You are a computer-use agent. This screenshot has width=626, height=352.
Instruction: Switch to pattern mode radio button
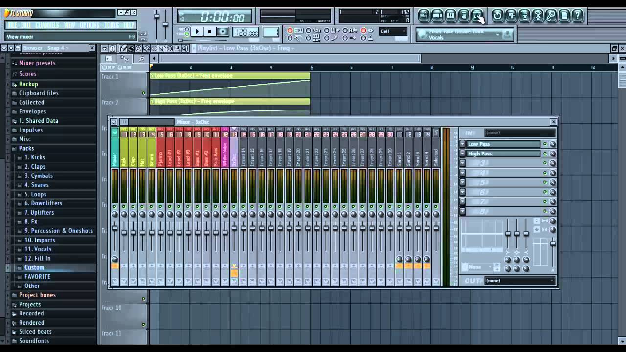tap(187, 30)
